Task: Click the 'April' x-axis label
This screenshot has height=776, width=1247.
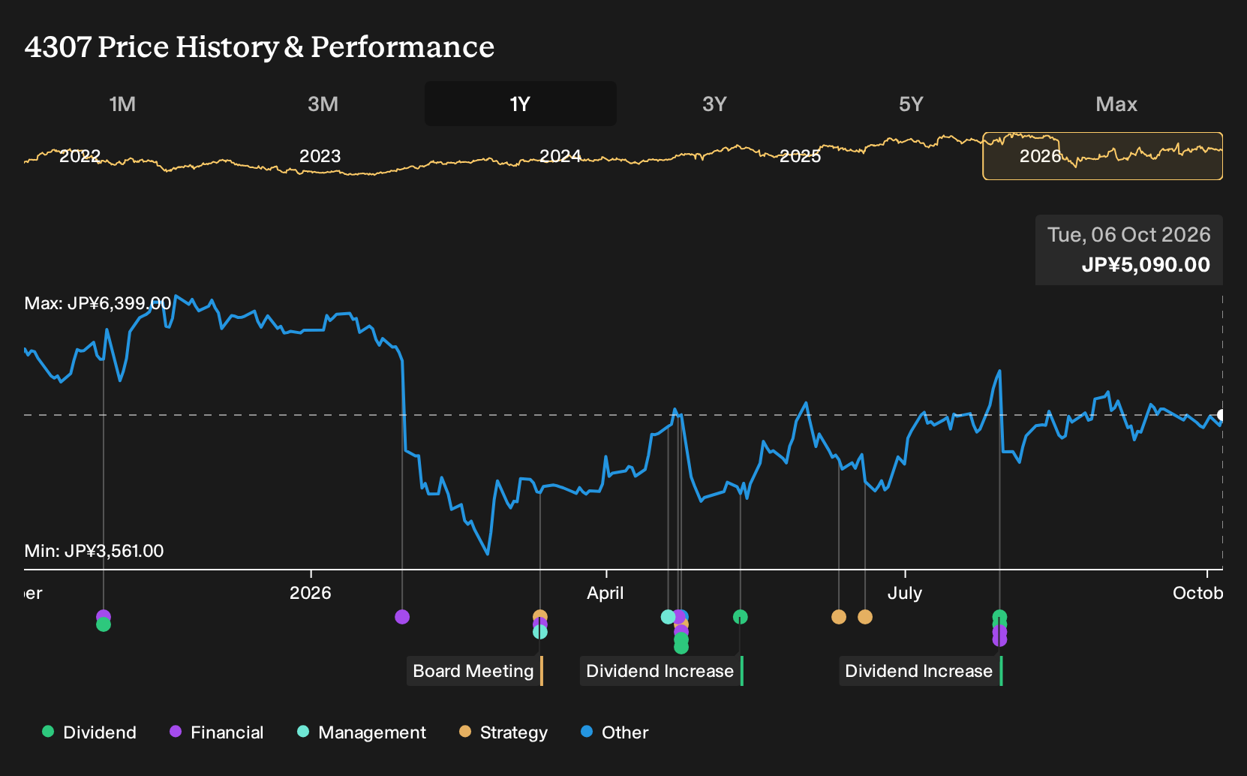Action: (605, 593)
